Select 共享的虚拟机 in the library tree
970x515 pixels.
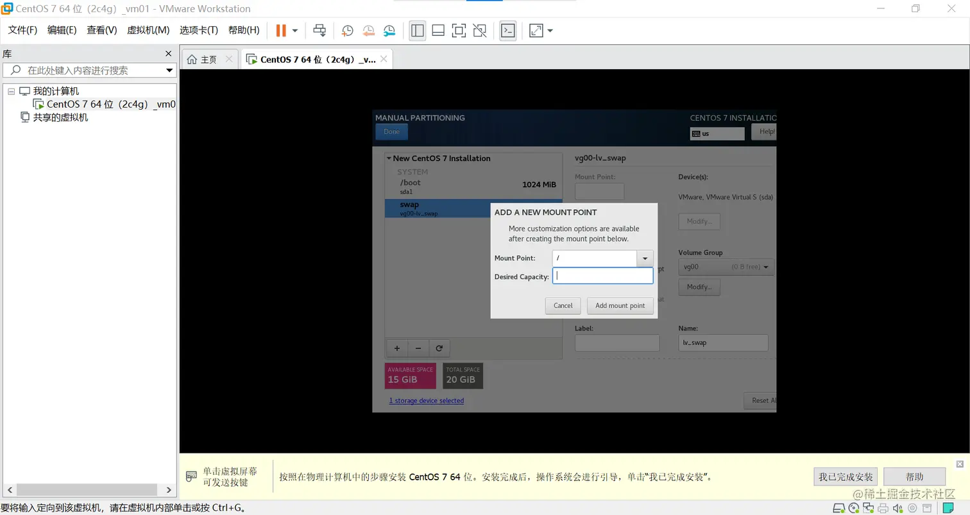click(60, 117)
